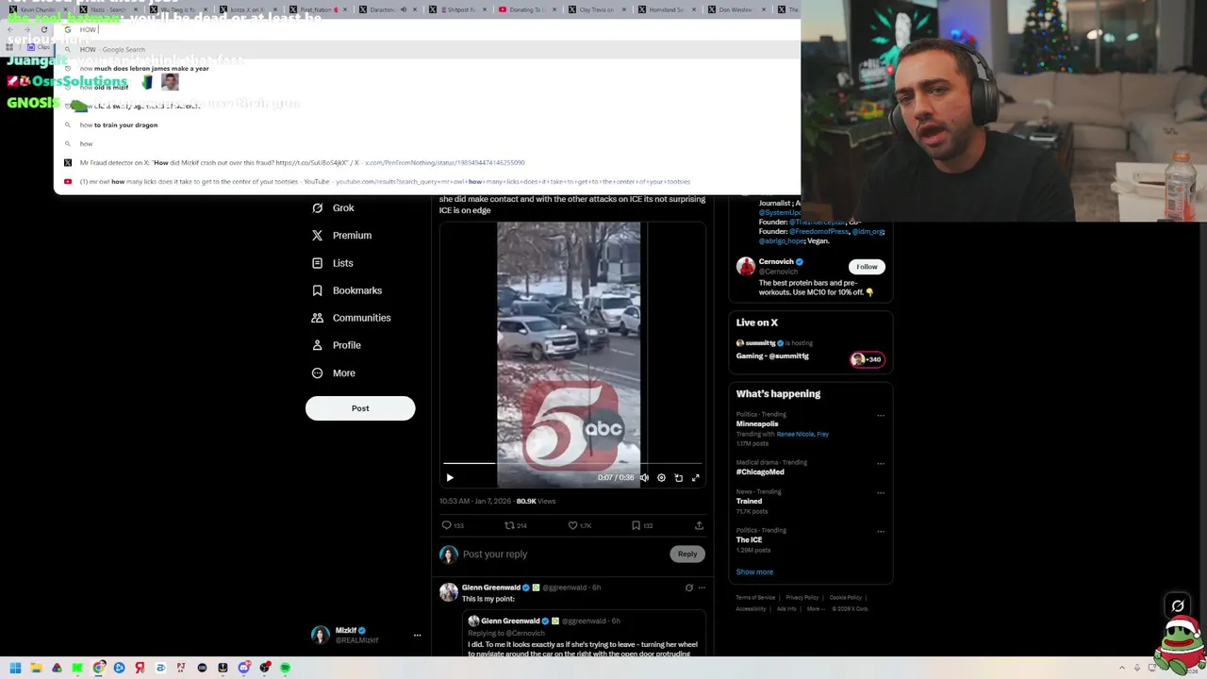Open the Accessibility footer link
The width and height of the screenshot is (1207, 679).
(752, 608)
